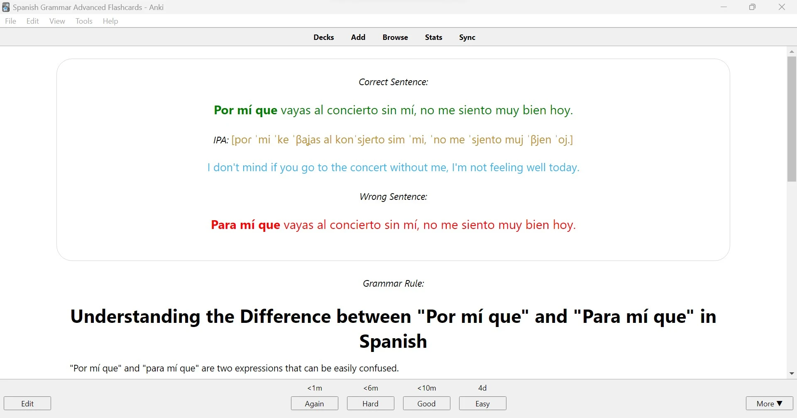Open the Help menu

(110, 21)
